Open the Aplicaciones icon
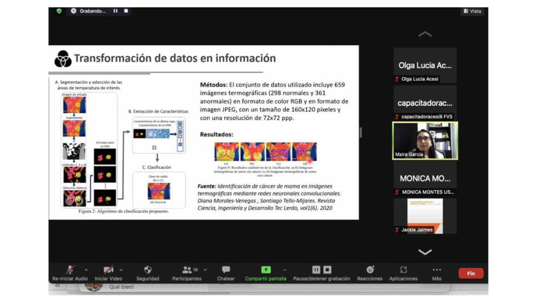Viewport: 558px width, 299px height. click(403, 270)
